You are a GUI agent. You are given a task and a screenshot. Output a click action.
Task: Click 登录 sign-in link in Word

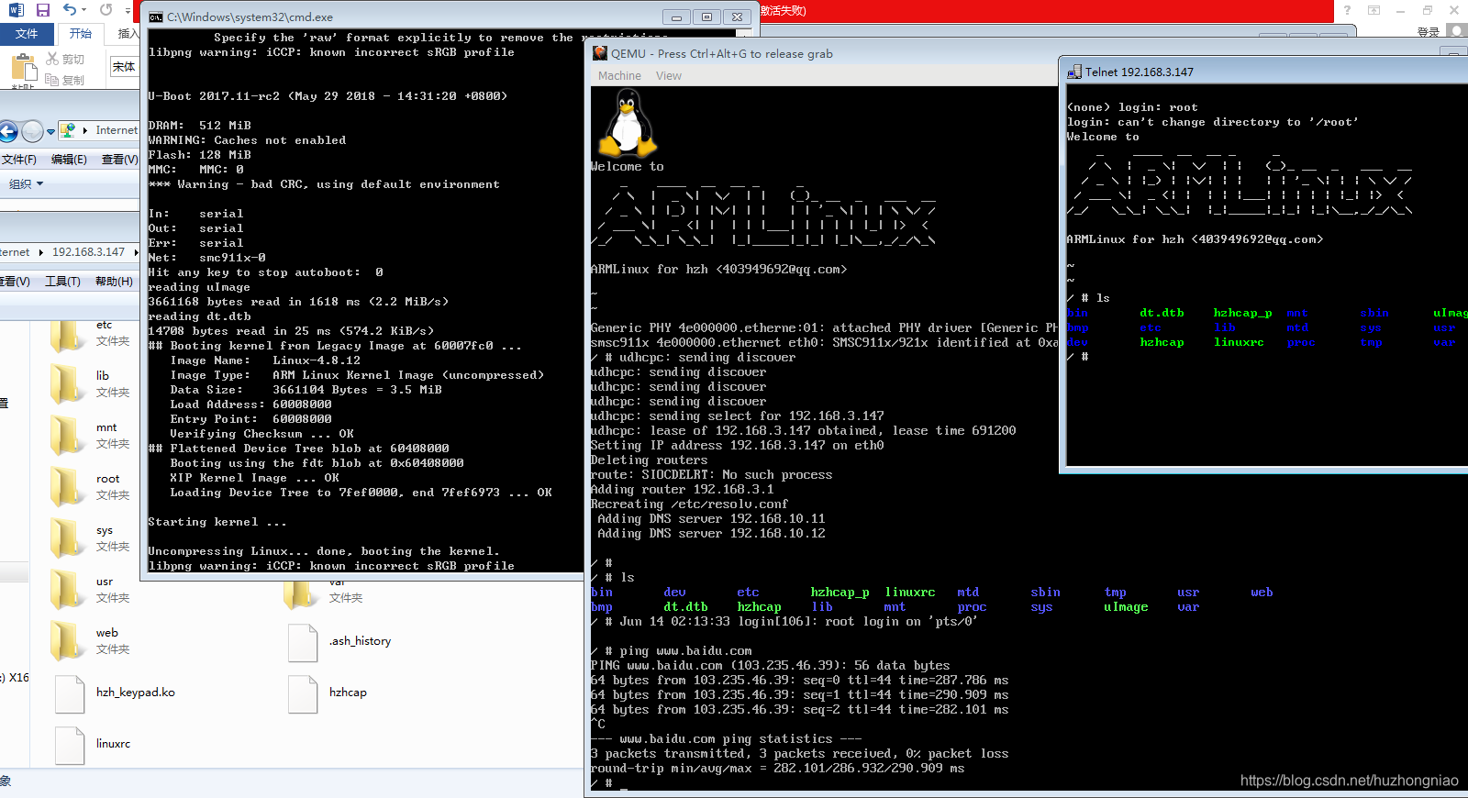(x=1429, y=32)
